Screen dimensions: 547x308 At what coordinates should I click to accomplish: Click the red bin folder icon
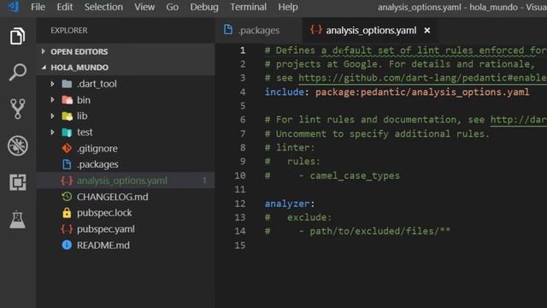point(67,100)
